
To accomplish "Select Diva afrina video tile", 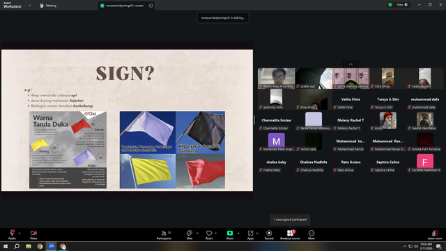I will (x=314, y=99).
